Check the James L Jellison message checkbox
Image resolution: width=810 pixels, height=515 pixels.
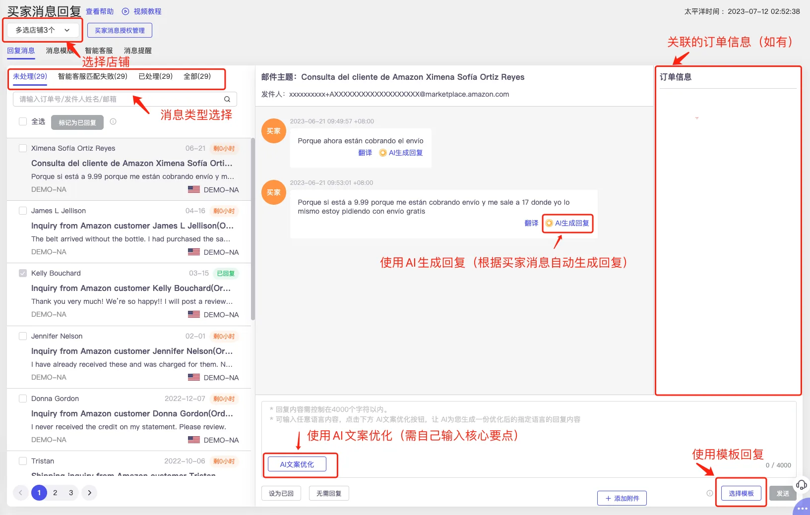[x=23, y=211]
